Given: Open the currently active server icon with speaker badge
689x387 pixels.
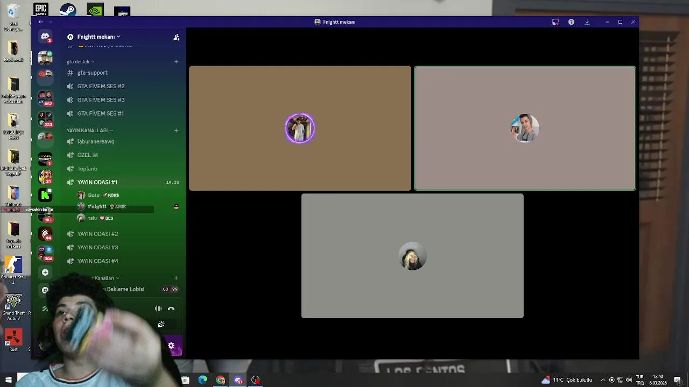Looking at the screenshot, I should [45, 58].
